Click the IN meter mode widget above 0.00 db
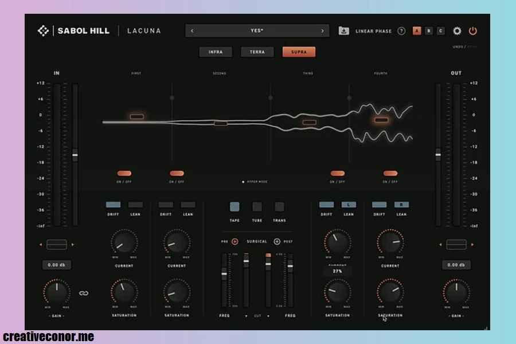This screenshot has width=516, height=344. coord(57,245)
